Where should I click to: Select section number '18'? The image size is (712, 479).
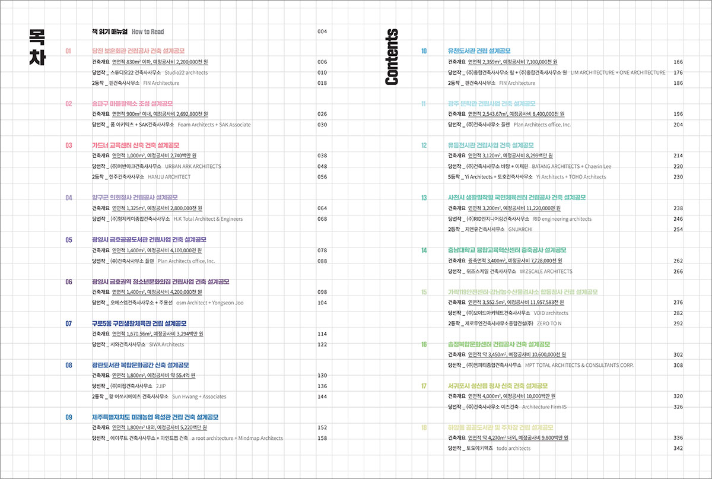click(x=424, y=428)
